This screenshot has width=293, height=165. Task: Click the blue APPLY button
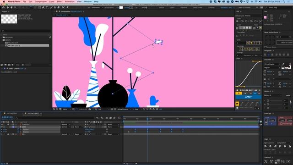pyautogui.click(x=248, y=97)
